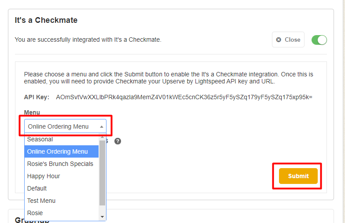Click the It's a Checkmate heading

pyautogui.click(x=46, y=20)
